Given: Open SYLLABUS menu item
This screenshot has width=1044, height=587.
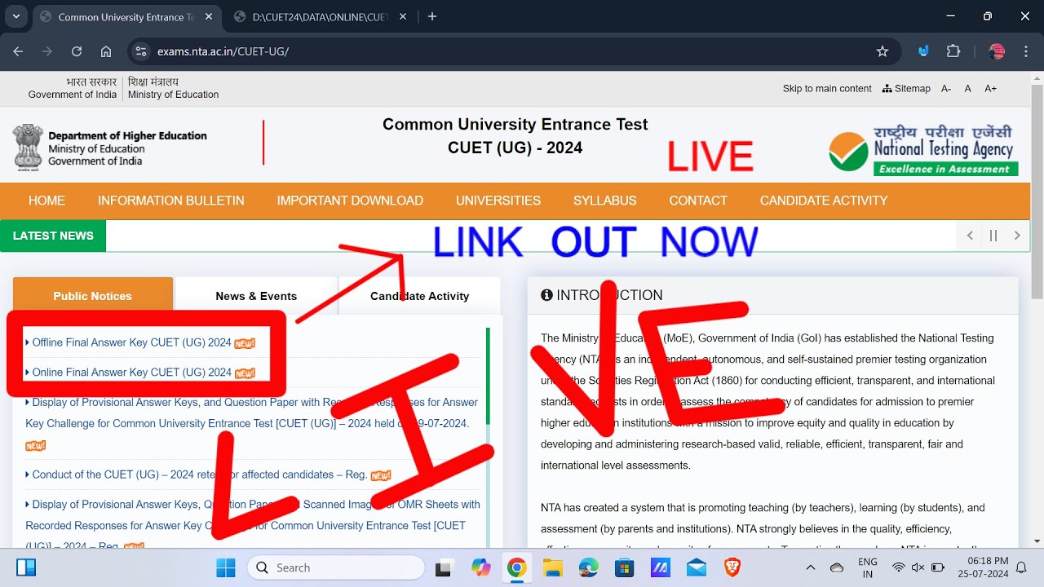Looking at the screenshot, I should pos(604,201).
